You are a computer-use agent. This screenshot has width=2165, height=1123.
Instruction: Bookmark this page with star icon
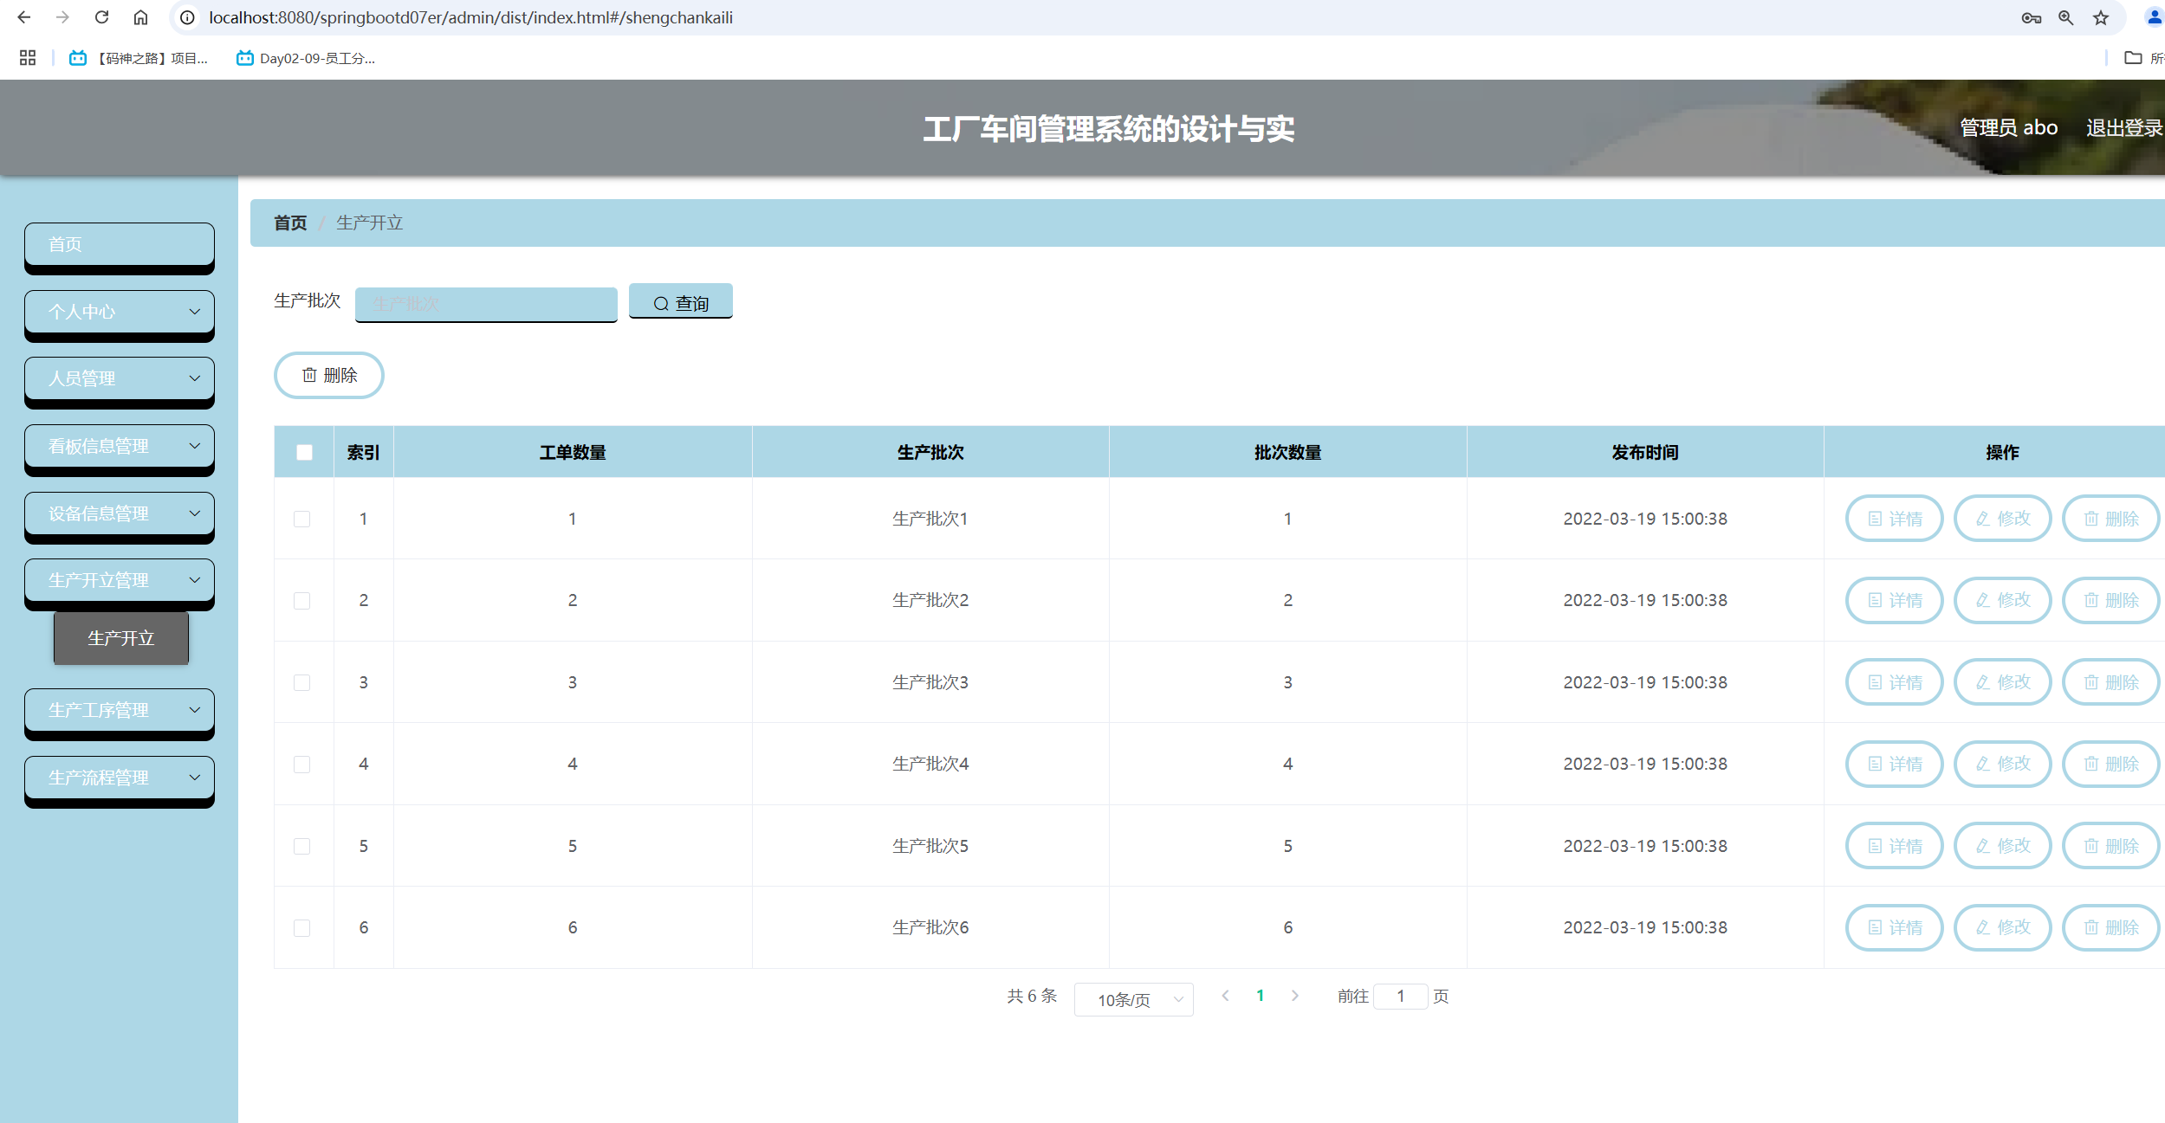2101,17
